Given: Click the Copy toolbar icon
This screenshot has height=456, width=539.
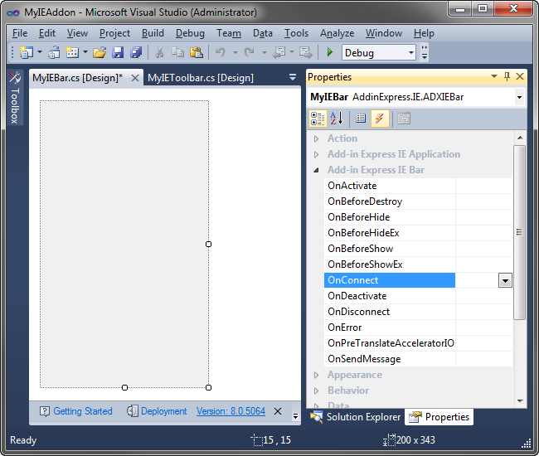Looking at the screenshot, I should [177, 52].
